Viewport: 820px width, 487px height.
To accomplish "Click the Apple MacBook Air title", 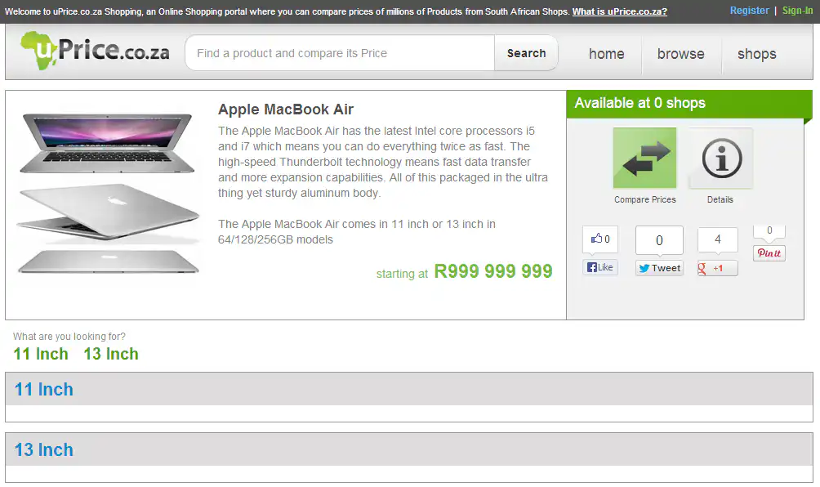I will (286, 109).
